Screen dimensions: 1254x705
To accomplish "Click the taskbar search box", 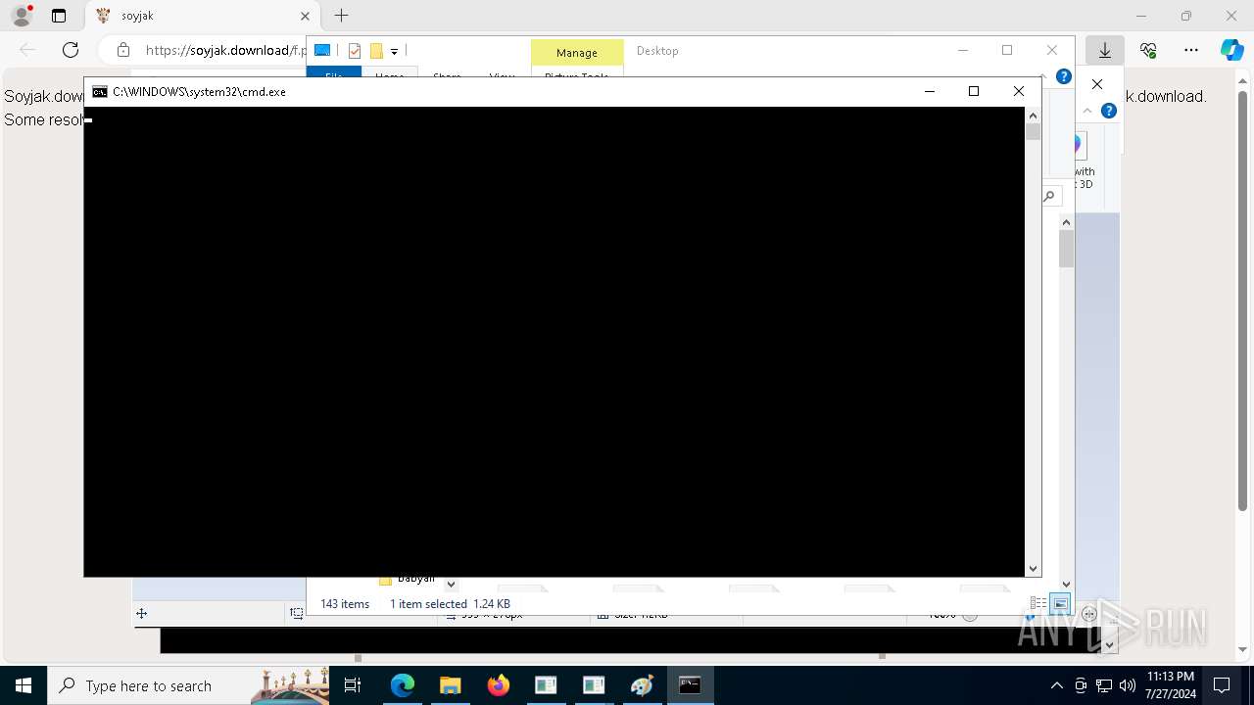I will pyautogui.click(x=188, y=685).
